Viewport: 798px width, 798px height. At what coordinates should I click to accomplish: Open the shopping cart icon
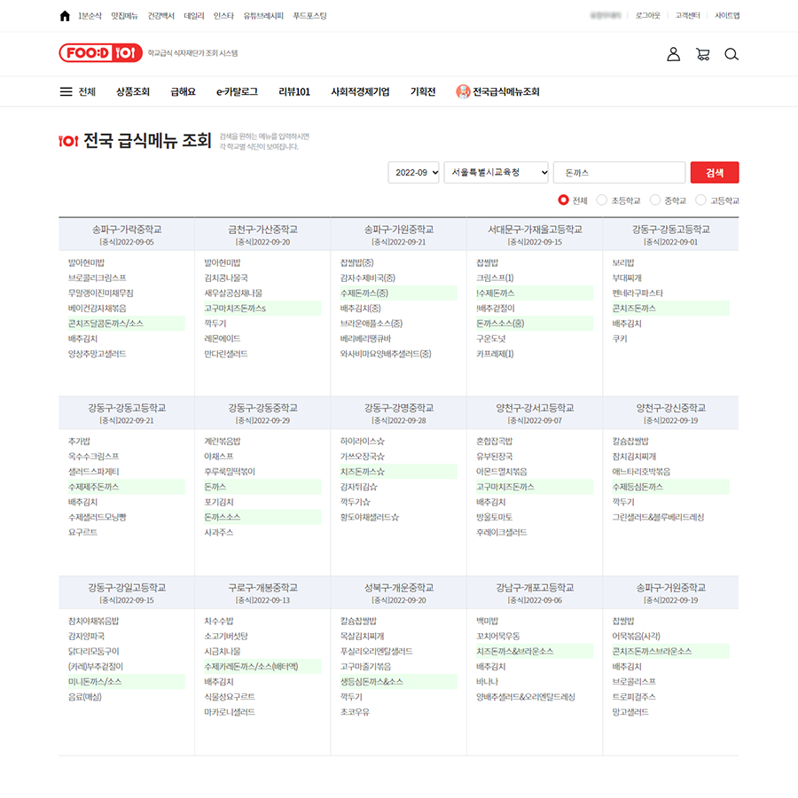[x=703, y=54]
